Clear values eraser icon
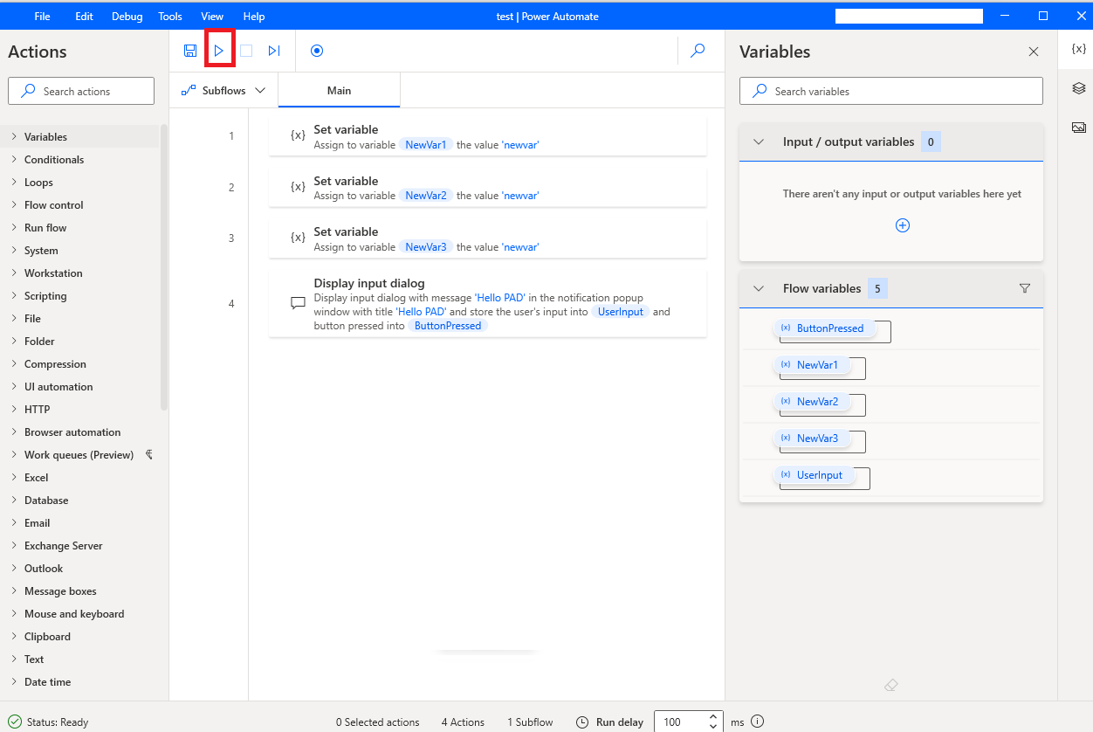This screenshot has height=732, width=1093. tap(891, 686)
